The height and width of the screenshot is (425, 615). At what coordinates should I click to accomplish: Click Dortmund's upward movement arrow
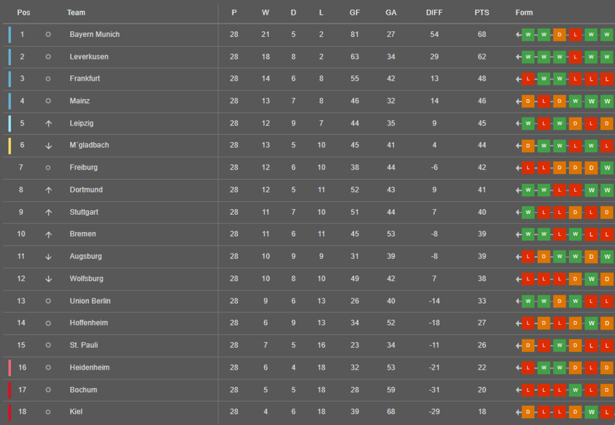[x=48, y=190]
